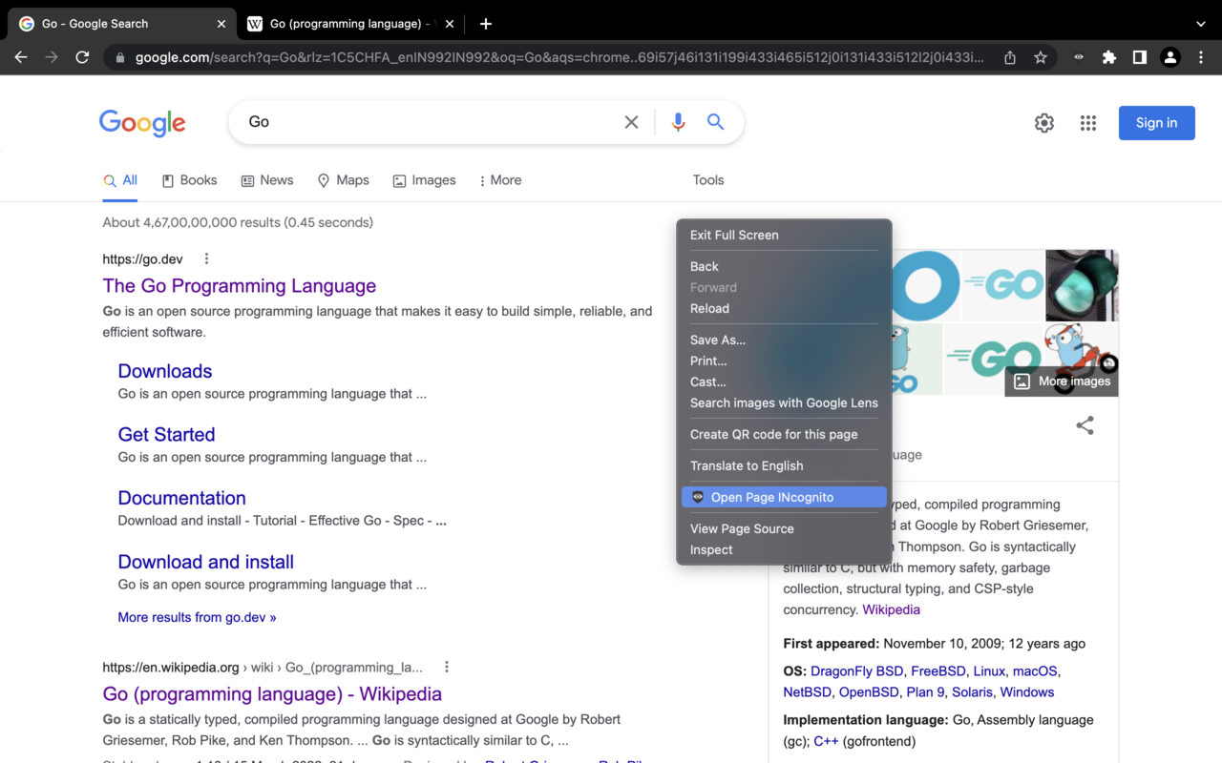1222x763 pixels.
Task: Click the Sign in button
Action: pyautogui.click(x=1156, y=123)
